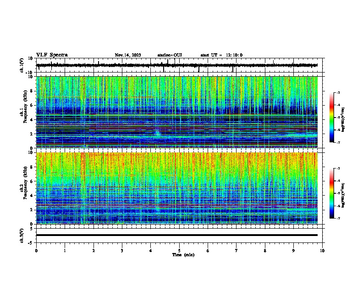
Task: Select the "start UT = 12:10:0" text
Action: pos(221,55)
